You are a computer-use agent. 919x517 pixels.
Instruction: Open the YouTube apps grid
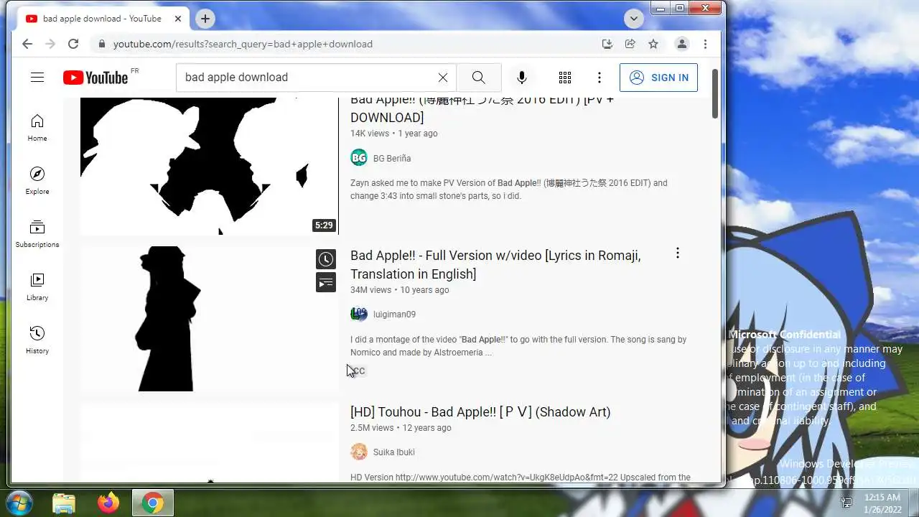(x=565, y=78)
